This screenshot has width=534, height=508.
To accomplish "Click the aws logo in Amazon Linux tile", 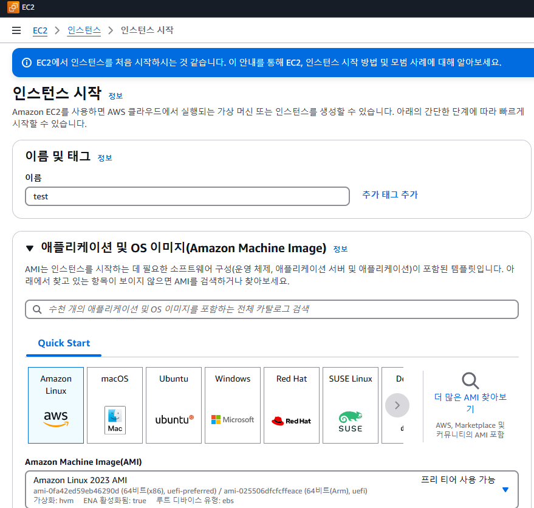I will 56,419.
